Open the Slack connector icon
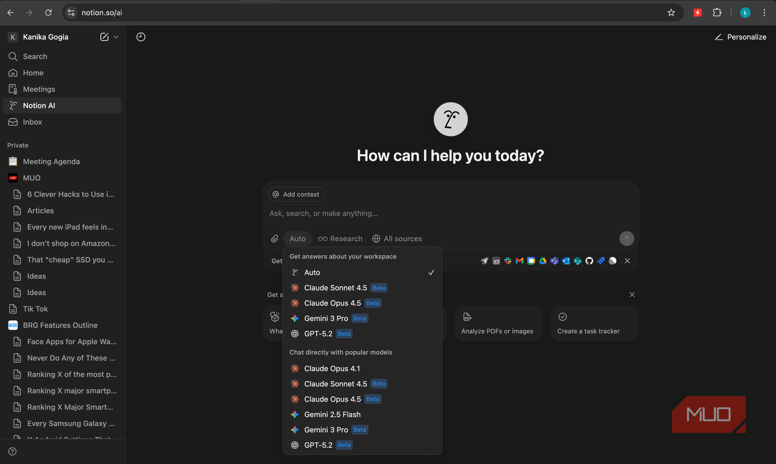 [508, 261]
